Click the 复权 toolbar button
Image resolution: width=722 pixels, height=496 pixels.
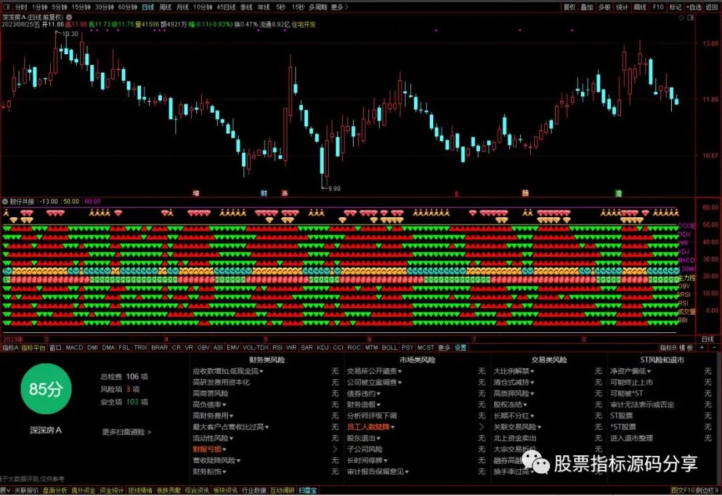[570, 7]
